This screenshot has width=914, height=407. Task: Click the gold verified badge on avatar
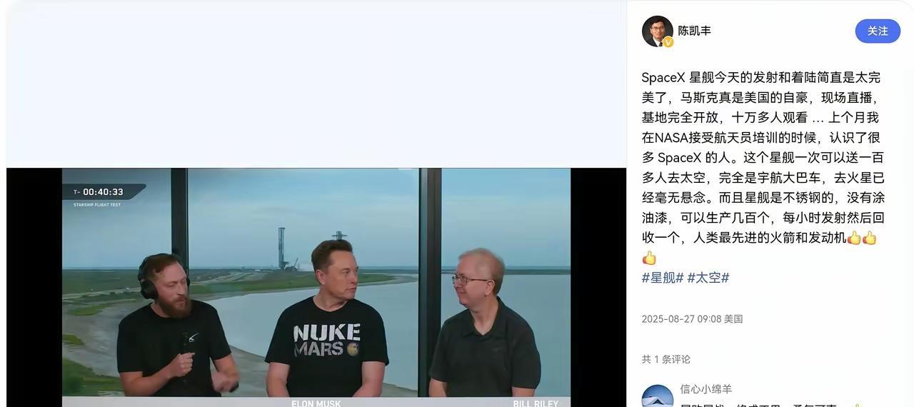click(x=668, y=42)
